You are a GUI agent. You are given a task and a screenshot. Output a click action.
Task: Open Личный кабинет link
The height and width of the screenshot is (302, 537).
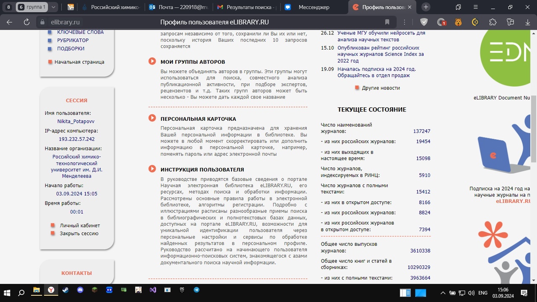80,225
